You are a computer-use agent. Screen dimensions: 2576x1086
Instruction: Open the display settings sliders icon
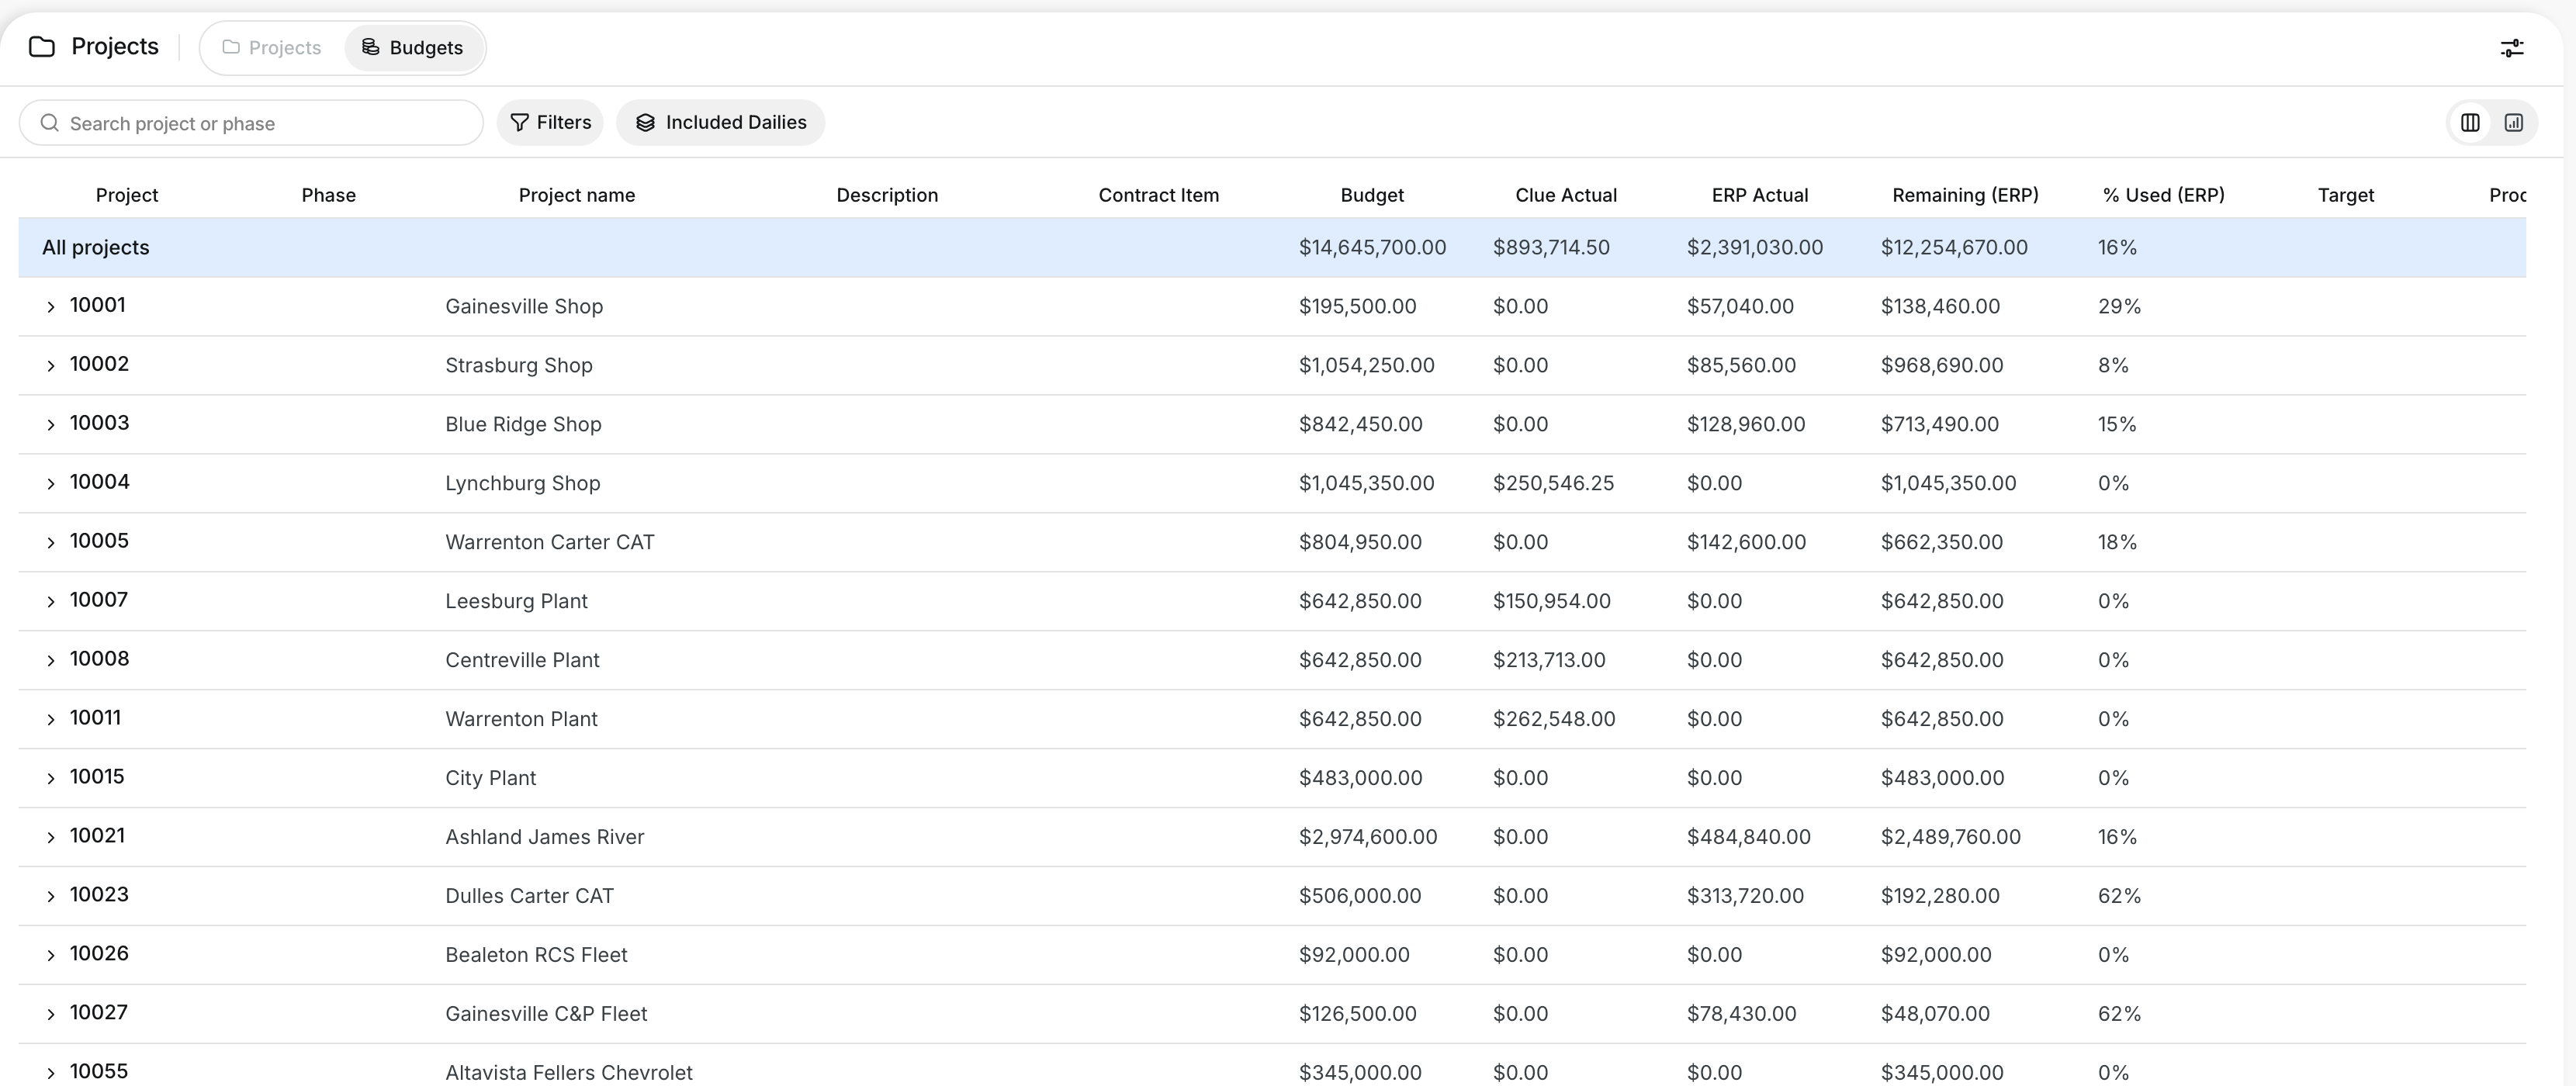[x=2511, y=48]
